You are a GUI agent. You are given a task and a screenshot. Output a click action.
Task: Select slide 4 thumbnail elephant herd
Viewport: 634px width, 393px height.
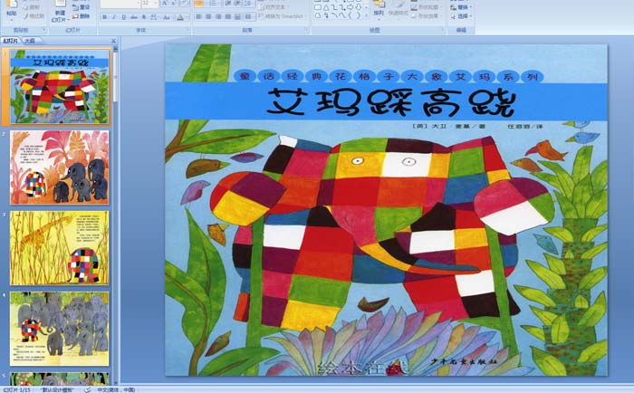click(x=60, y=329)
